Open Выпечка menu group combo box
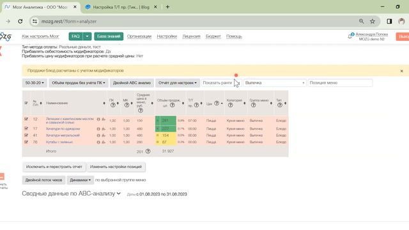This screenshot has height=230, width=409. (x=275, y=83)
